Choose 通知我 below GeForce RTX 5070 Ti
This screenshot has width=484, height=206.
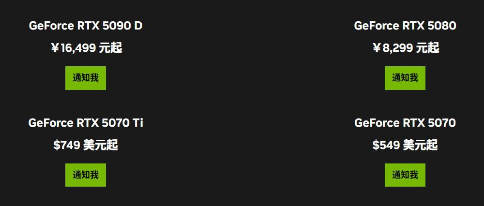[86, 175]
